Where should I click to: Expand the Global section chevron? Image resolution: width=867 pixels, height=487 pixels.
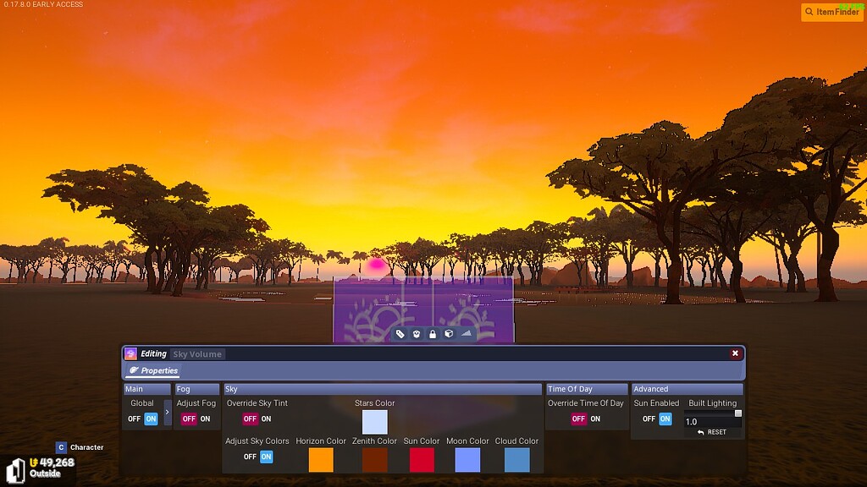tap(167, 414)
